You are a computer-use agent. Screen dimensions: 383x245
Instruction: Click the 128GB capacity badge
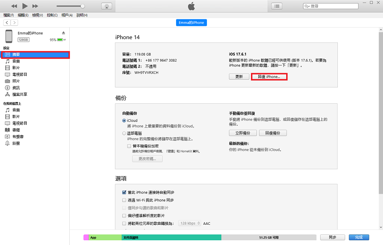click(23, 40)
